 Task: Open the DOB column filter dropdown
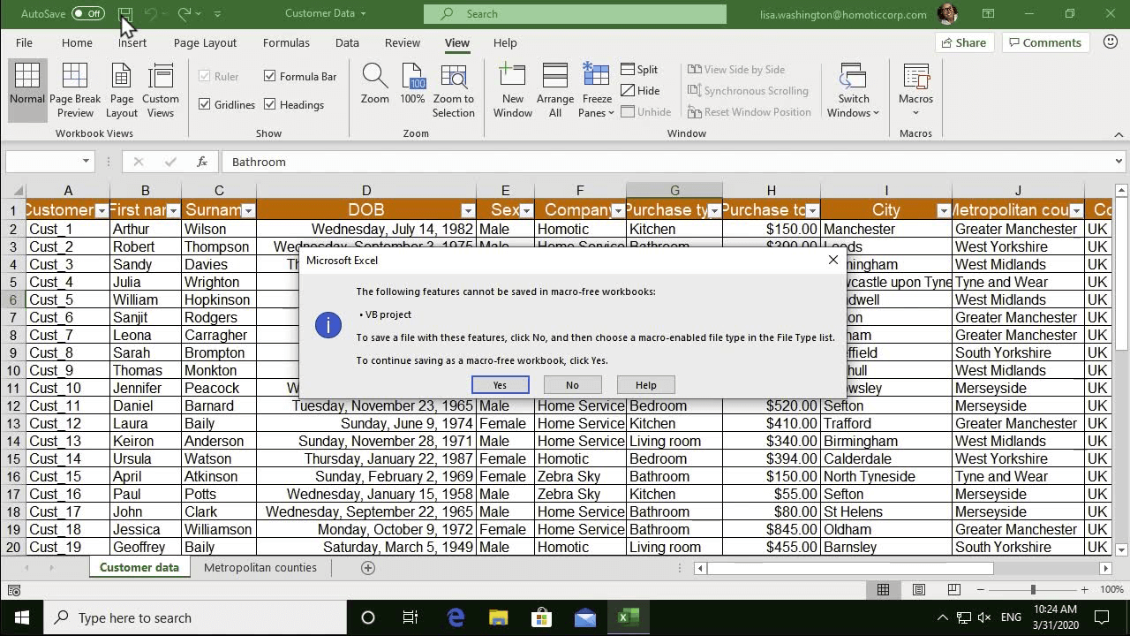click(468, 210)
